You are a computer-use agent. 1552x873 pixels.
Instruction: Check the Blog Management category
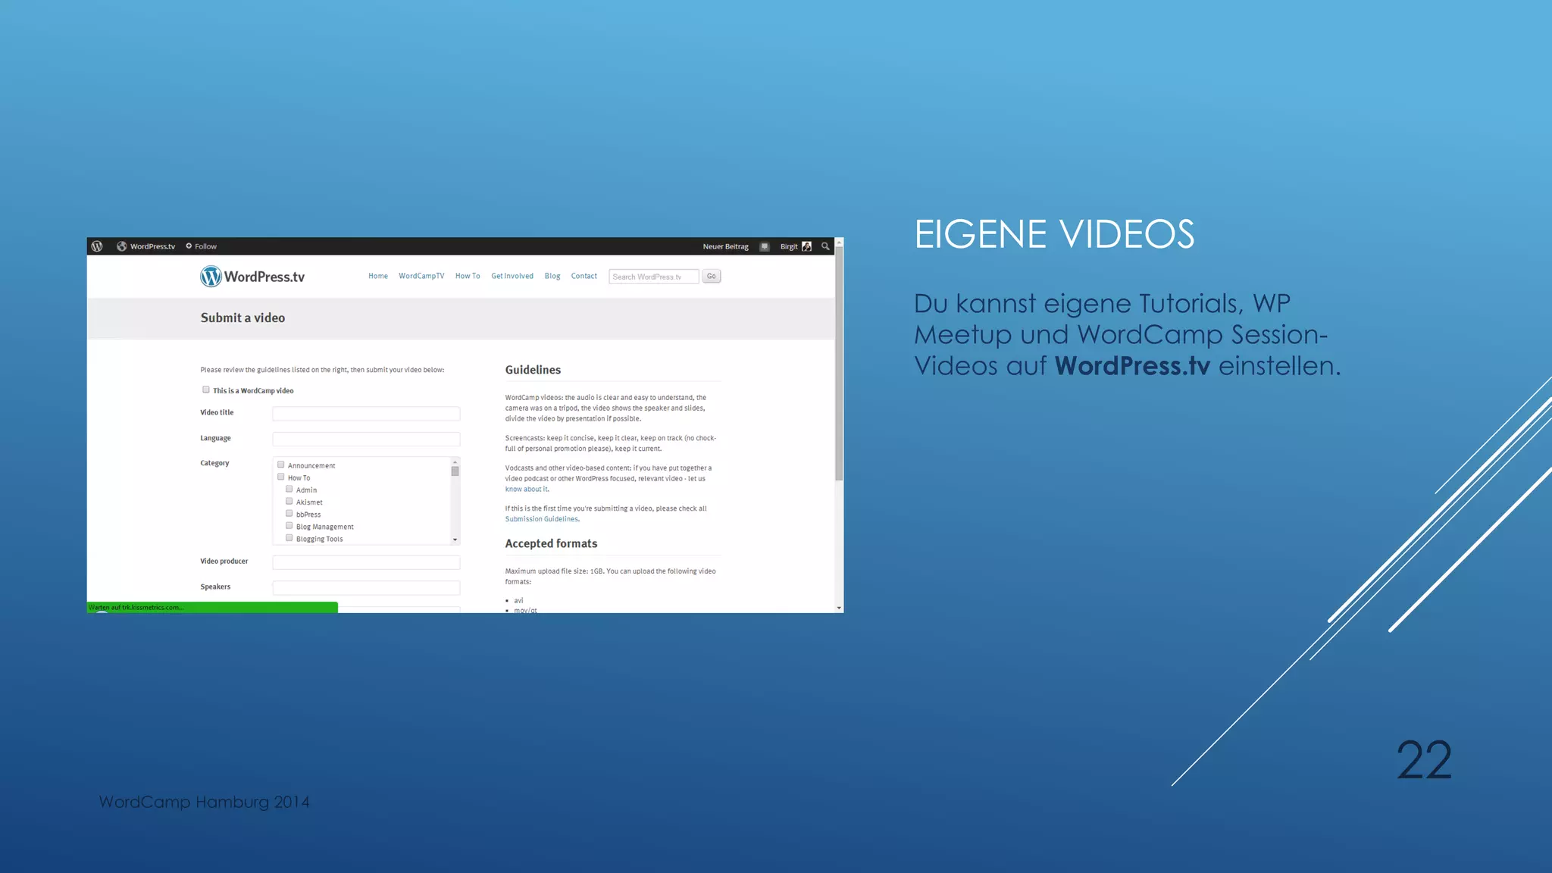(x=289, y=525)
